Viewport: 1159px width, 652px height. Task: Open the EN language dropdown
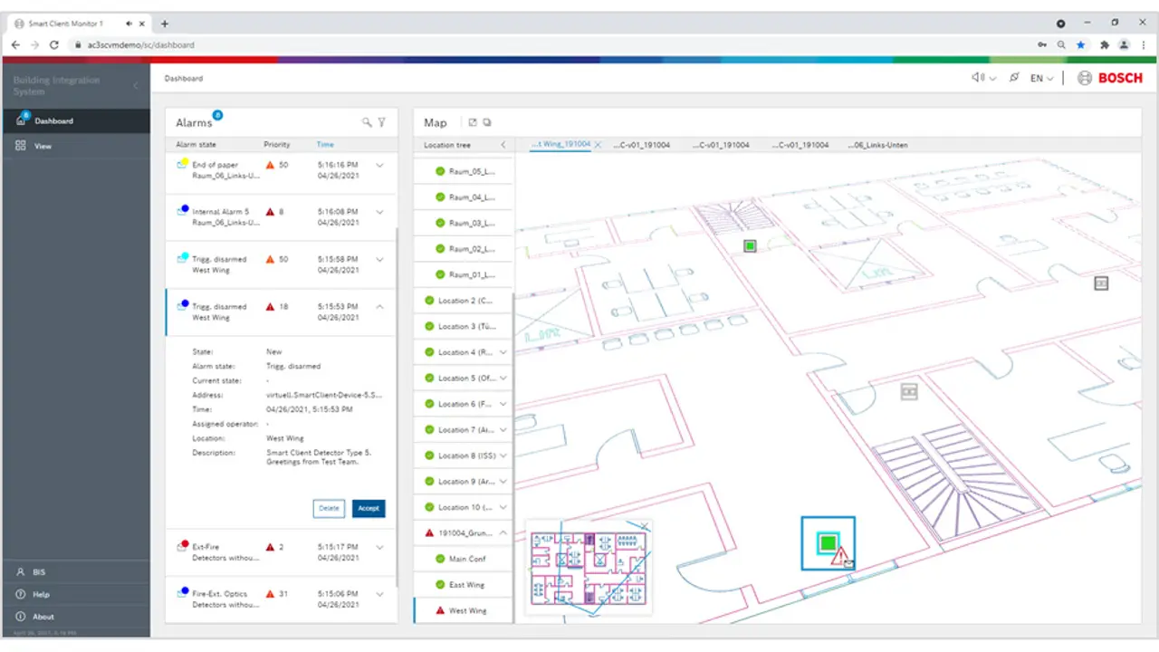pyautogui.click(x=1039, y=78)
